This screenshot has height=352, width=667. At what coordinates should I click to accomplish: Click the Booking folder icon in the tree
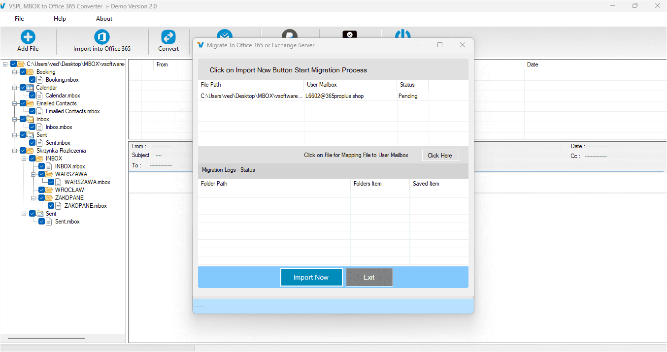pos(31,72)
